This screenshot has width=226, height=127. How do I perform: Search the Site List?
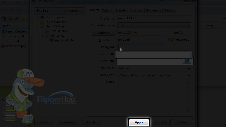76,11
